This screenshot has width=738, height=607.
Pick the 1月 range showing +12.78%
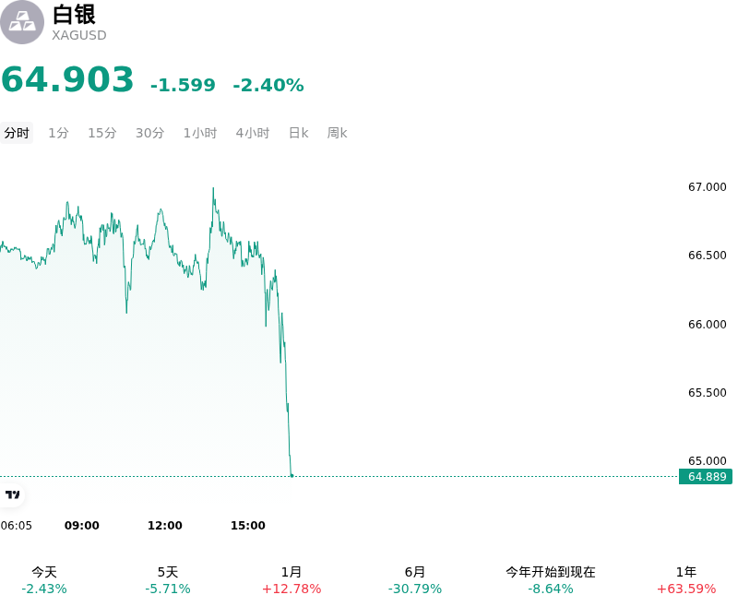tap(292, 580)
